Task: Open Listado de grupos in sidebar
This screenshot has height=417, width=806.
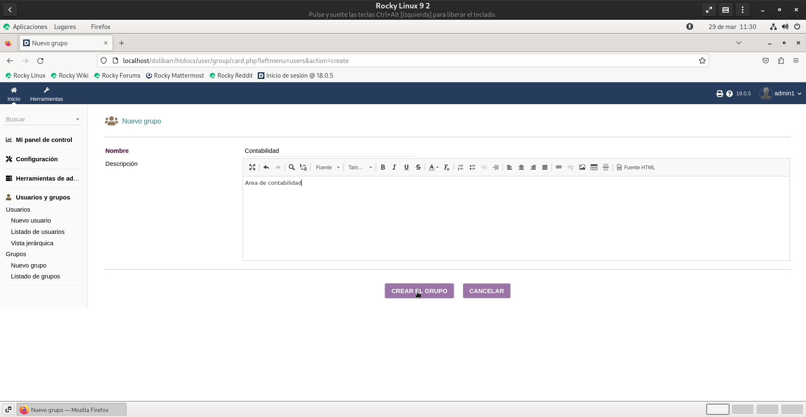Action: point(35,276)
